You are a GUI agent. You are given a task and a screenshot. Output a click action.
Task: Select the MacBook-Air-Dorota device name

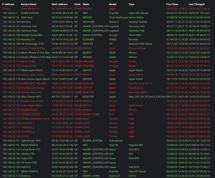coord(33,88)
